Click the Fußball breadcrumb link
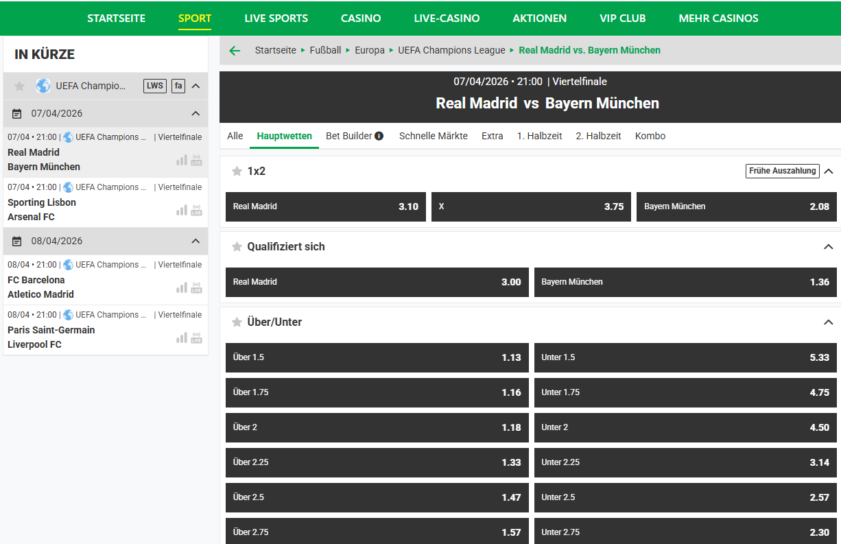 click(325, 50)
